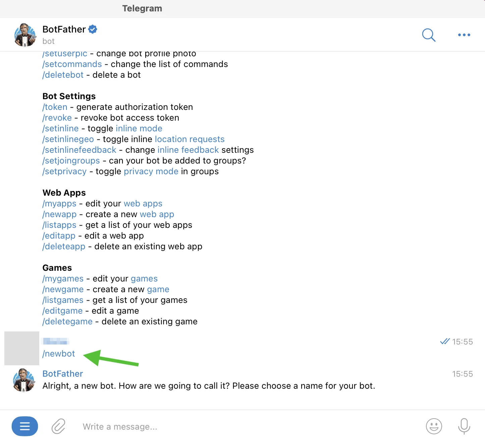Click the BotFather title in the chat header
Screen dimensions: 485x441
pos(64,29)
